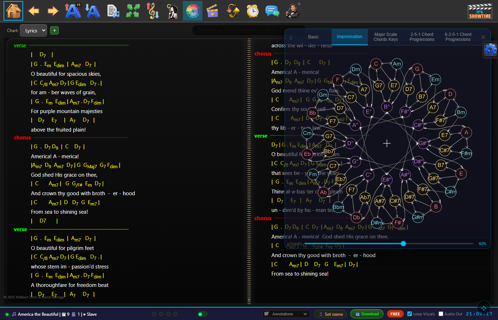The height and width of the screenshot is (320, 498).
Task: Click the F#m chord node
Action: pyautogui.click(x=466, y=154)
